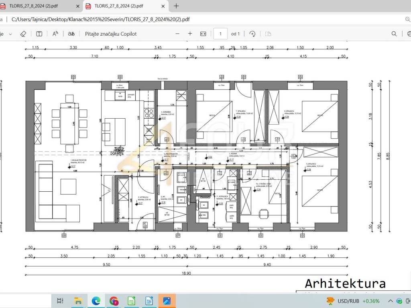Screen dimensions: 411x308
Task: Open Microsoft Edge from the taskbar
Action: (x=96, y=301)
